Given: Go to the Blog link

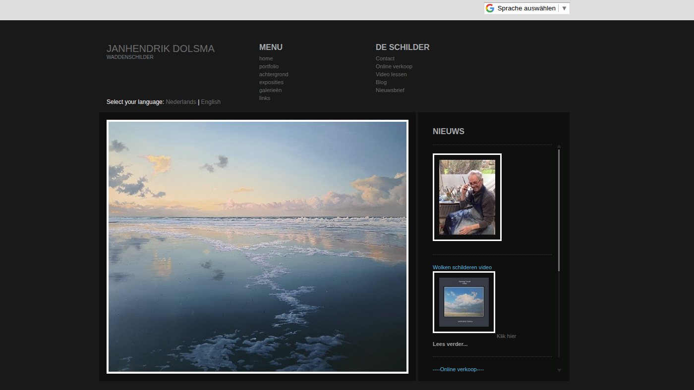Looking at the screenshot, I should (x=381, y=82).
